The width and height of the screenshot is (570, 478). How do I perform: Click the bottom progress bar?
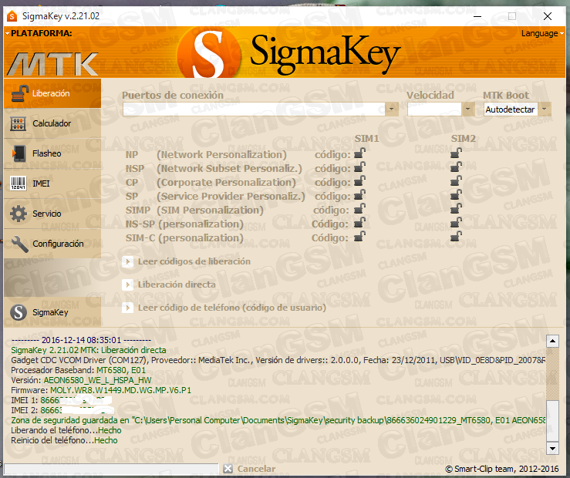point(111,470)
